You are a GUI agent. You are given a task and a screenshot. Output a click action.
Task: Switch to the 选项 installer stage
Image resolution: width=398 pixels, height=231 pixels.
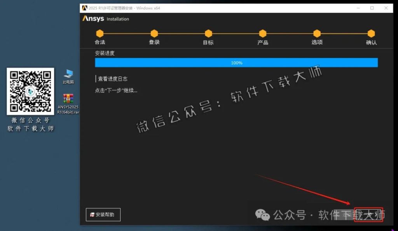point(317,34)
